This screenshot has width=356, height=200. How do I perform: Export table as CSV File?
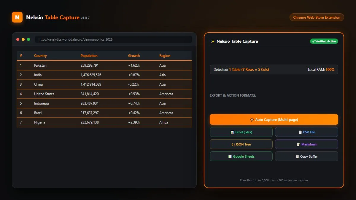[x=306, y=132]
